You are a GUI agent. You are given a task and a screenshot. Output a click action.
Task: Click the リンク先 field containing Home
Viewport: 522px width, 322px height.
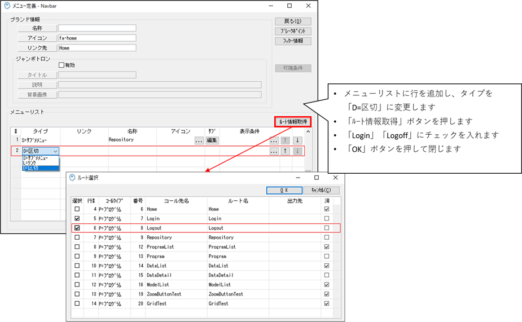97,48
